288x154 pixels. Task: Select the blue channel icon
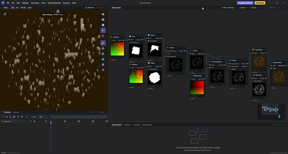tap(103, 59)
